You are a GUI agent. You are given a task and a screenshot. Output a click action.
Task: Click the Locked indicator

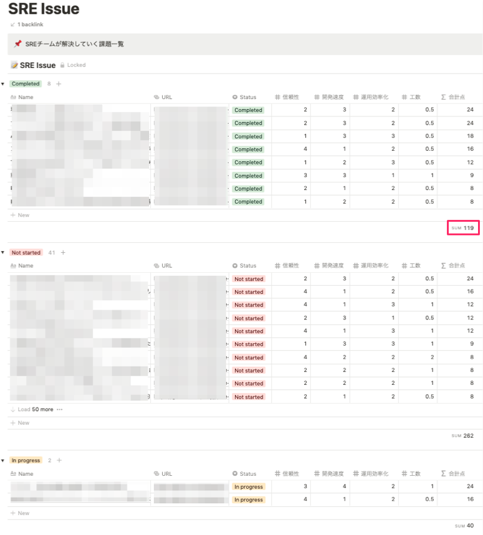coord(73,65)
